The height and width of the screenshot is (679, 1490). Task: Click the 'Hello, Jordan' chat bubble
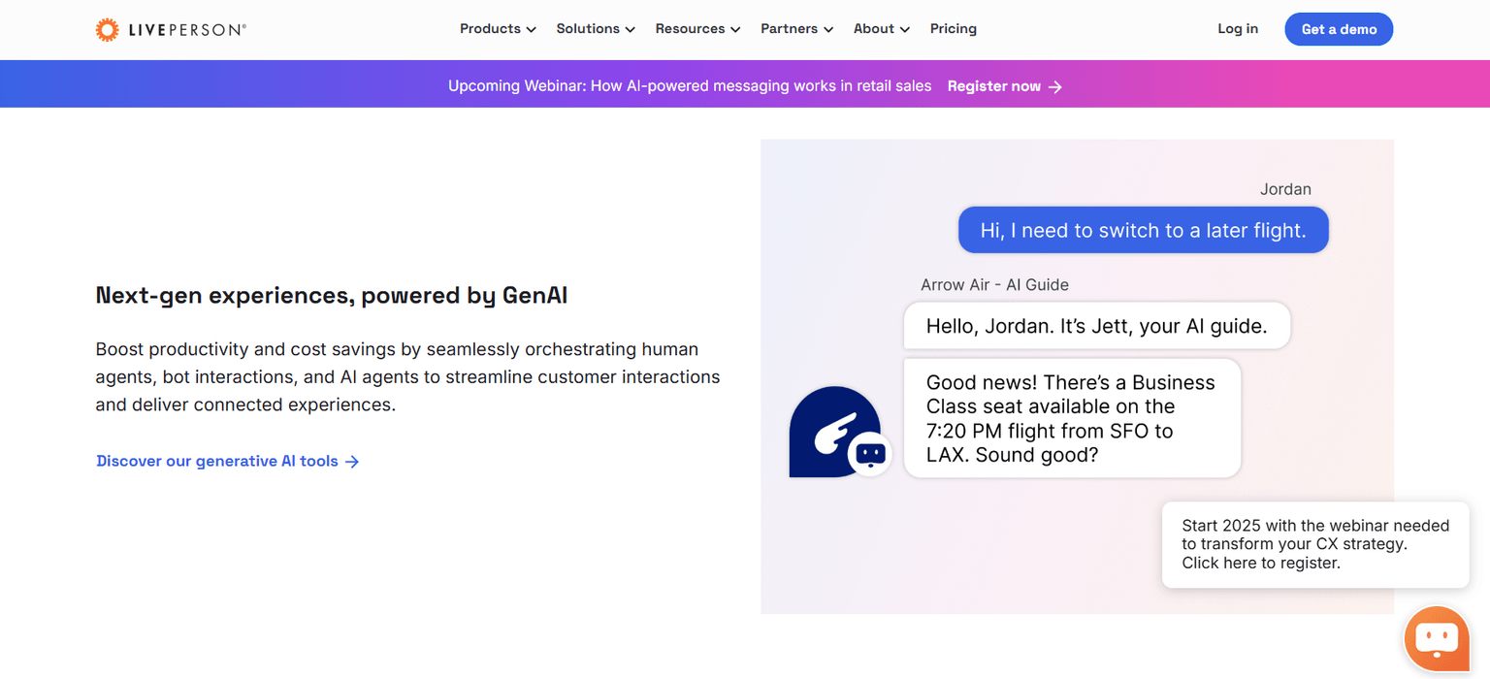point(1097,326)
